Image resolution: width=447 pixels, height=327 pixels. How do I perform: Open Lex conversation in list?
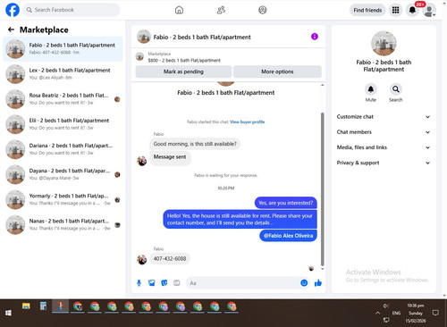(x=63, y=74)
